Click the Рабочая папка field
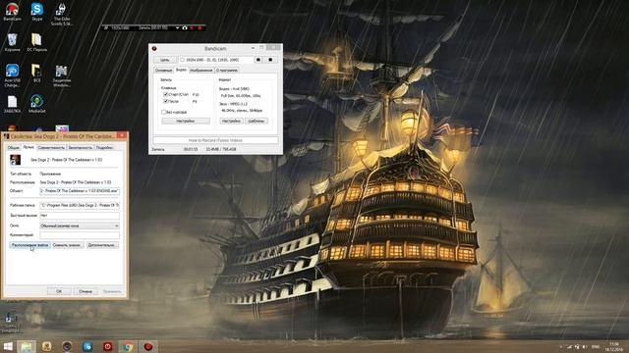The height and width of the screenshot is (353, 629). 80,205
